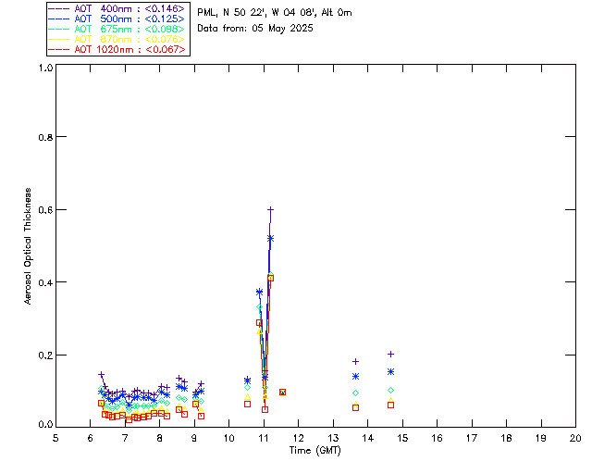Viewport: 592px width, 474px height.
Task: Click the x-axis tick label 18
Action: [x=506, y=438]
